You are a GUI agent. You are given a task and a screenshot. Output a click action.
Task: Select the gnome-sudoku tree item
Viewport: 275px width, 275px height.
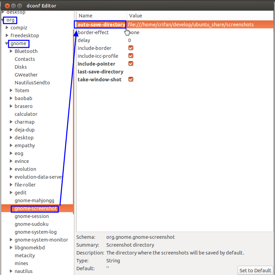coord(32,224)
